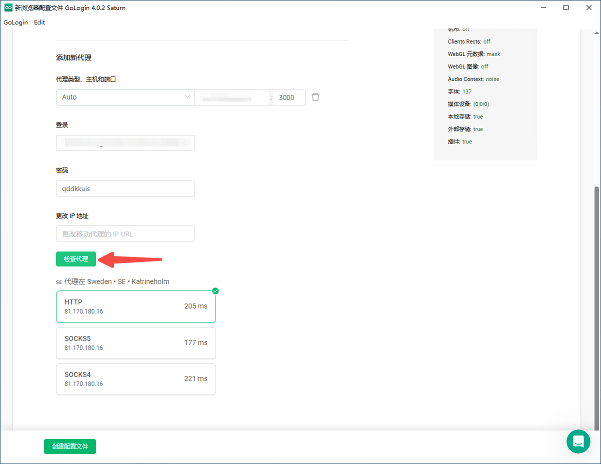Image resolution: width=601 pixels, height=464 pixels.
Task: Click the proxy host address field
Action: [232, 97]
